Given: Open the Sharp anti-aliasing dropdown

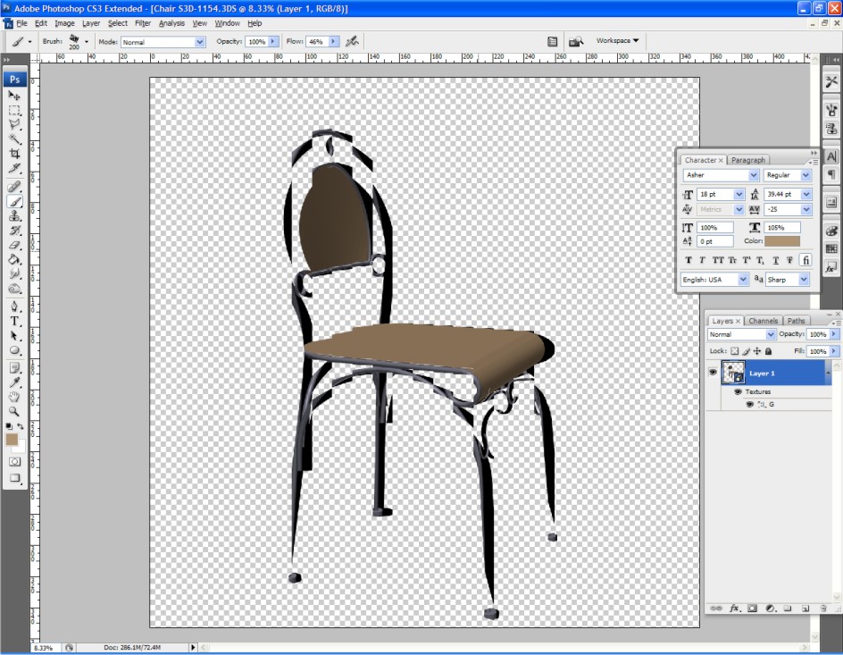Looking at the screenshot, I should point(804,280).
